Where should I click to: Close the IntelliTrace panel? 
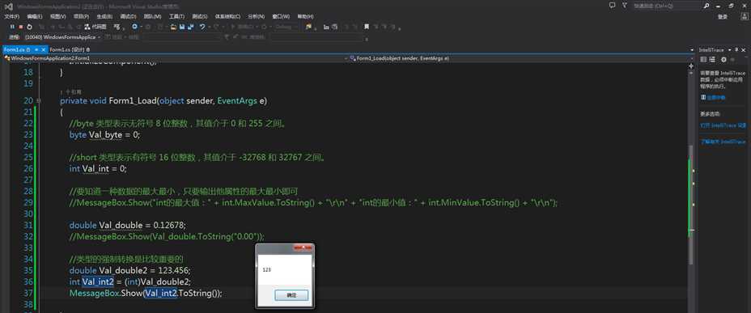click(x=744, y=50)
